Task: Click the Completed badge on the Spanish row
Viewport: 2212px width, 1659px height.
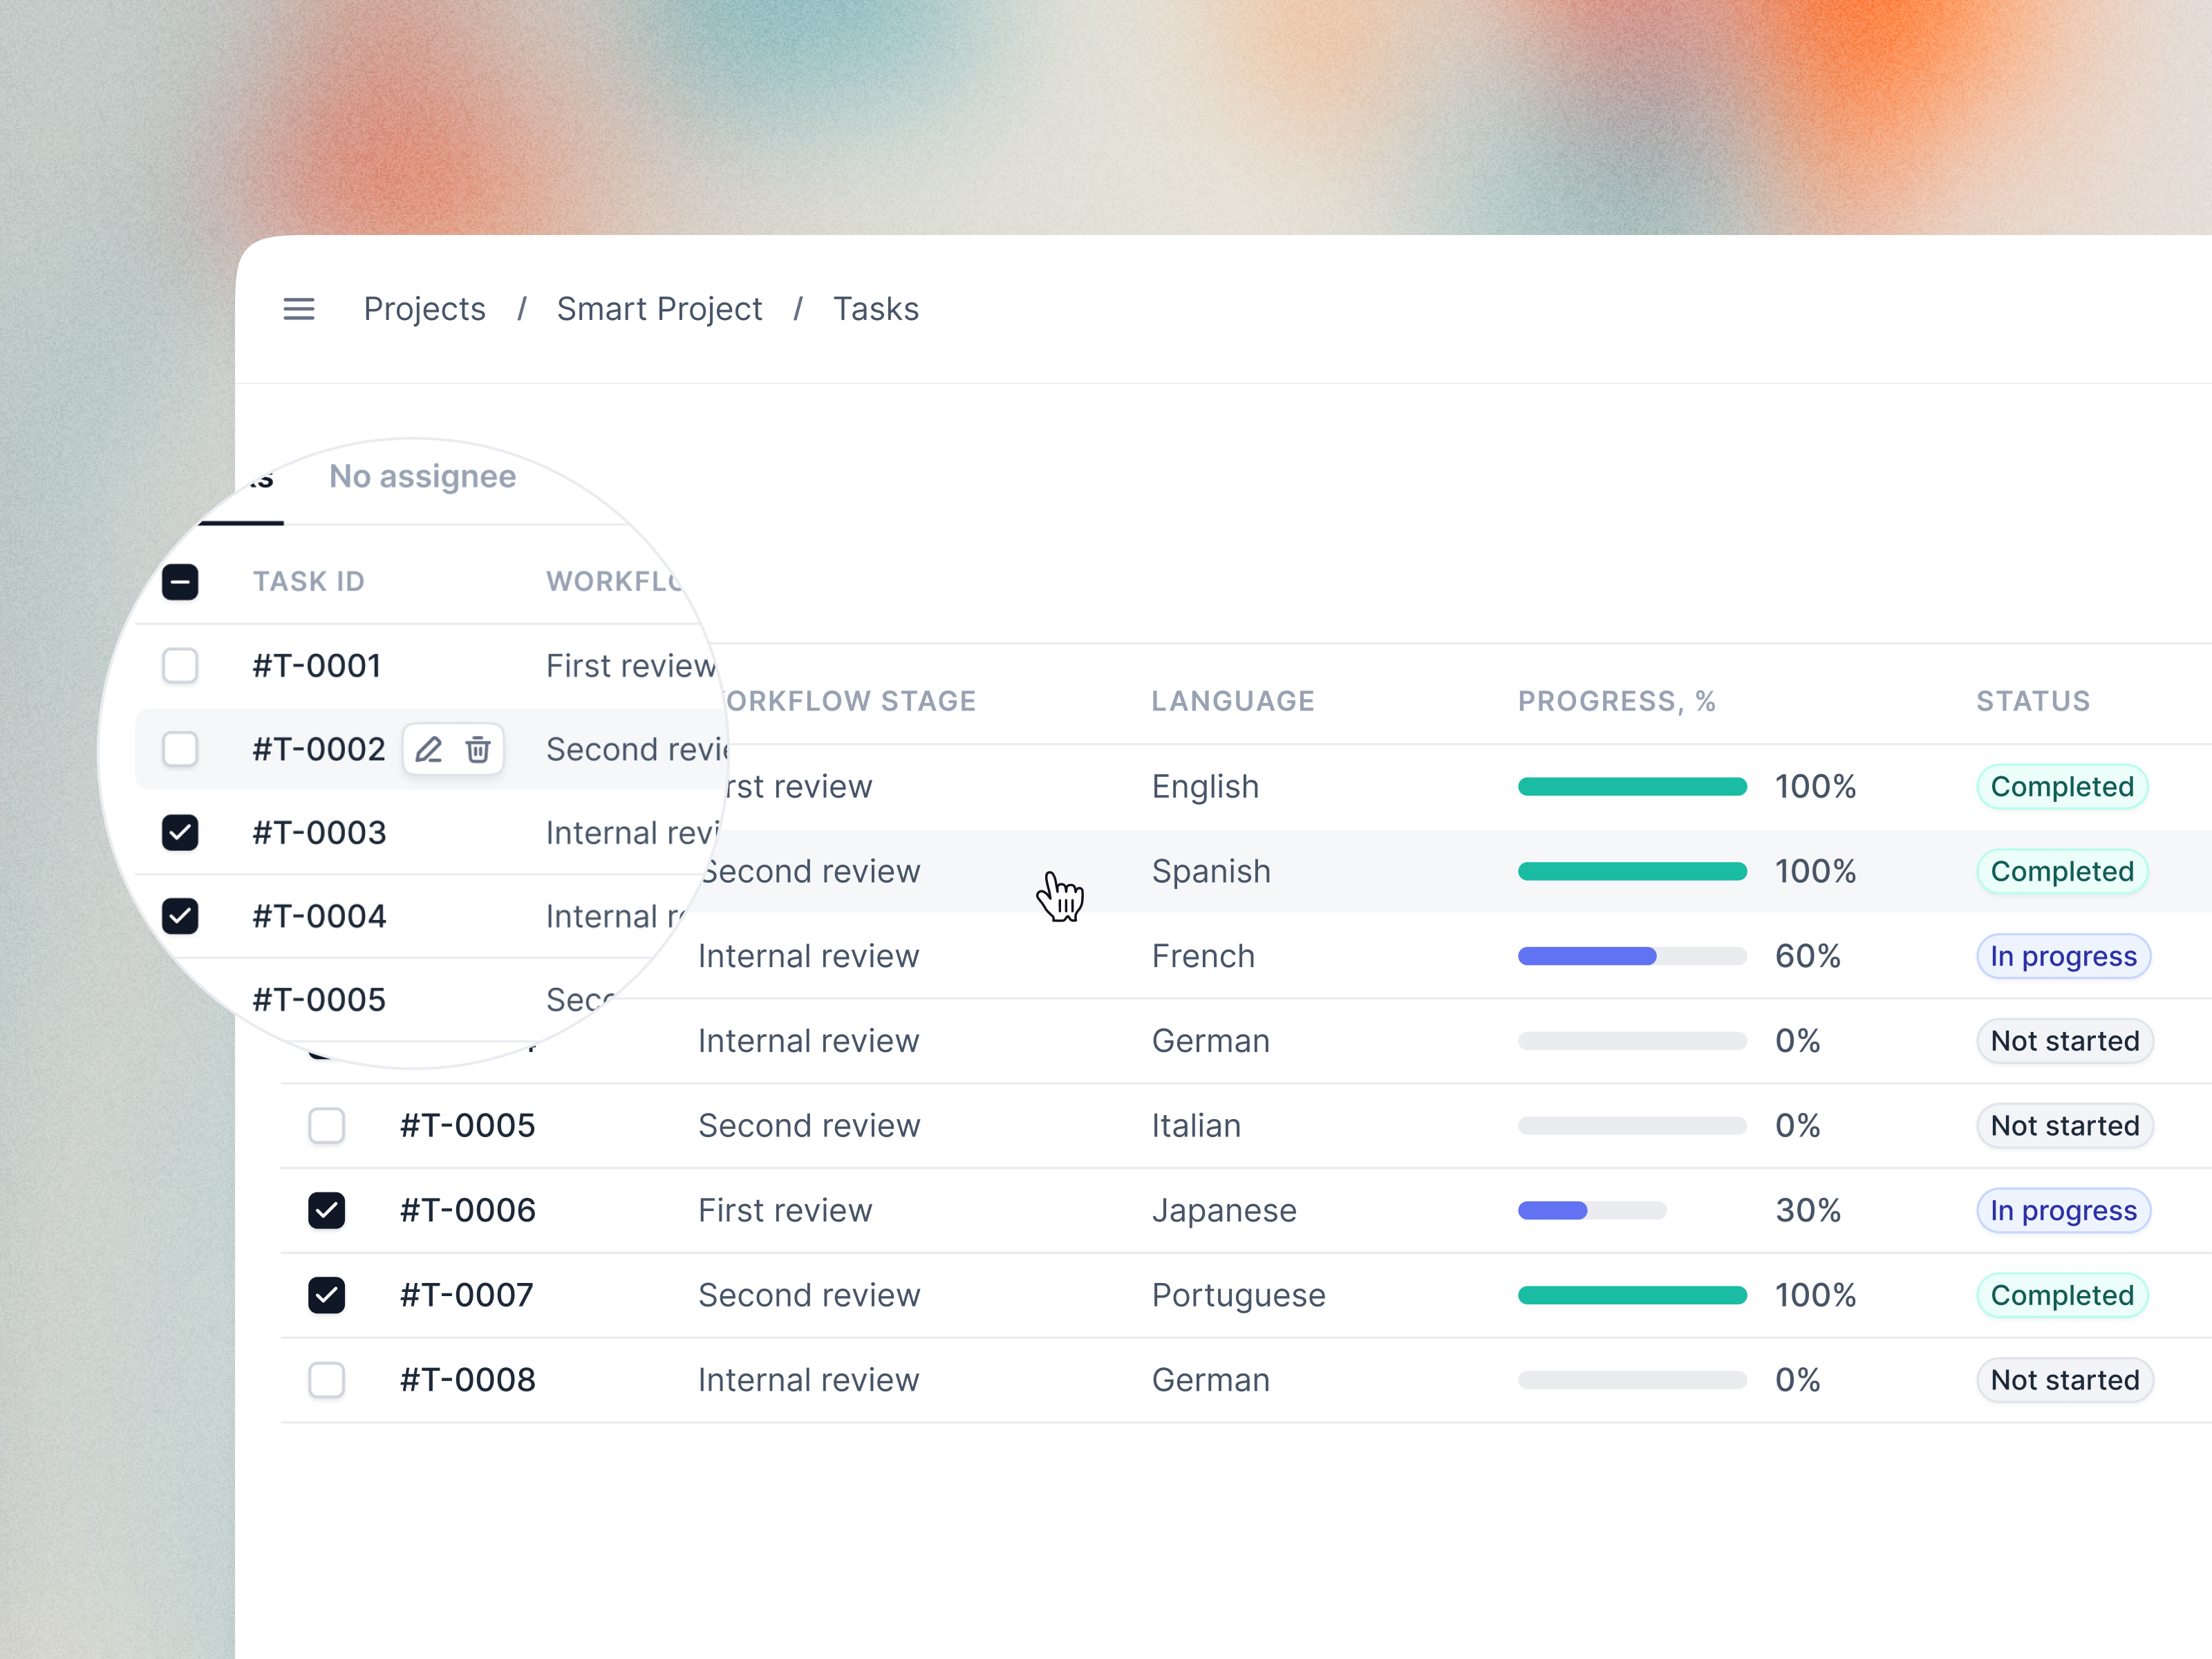Action: tap(2062, 871)
